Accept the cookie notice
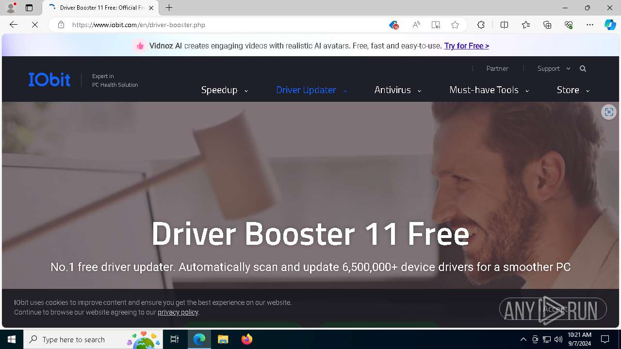 pos(553,309)
